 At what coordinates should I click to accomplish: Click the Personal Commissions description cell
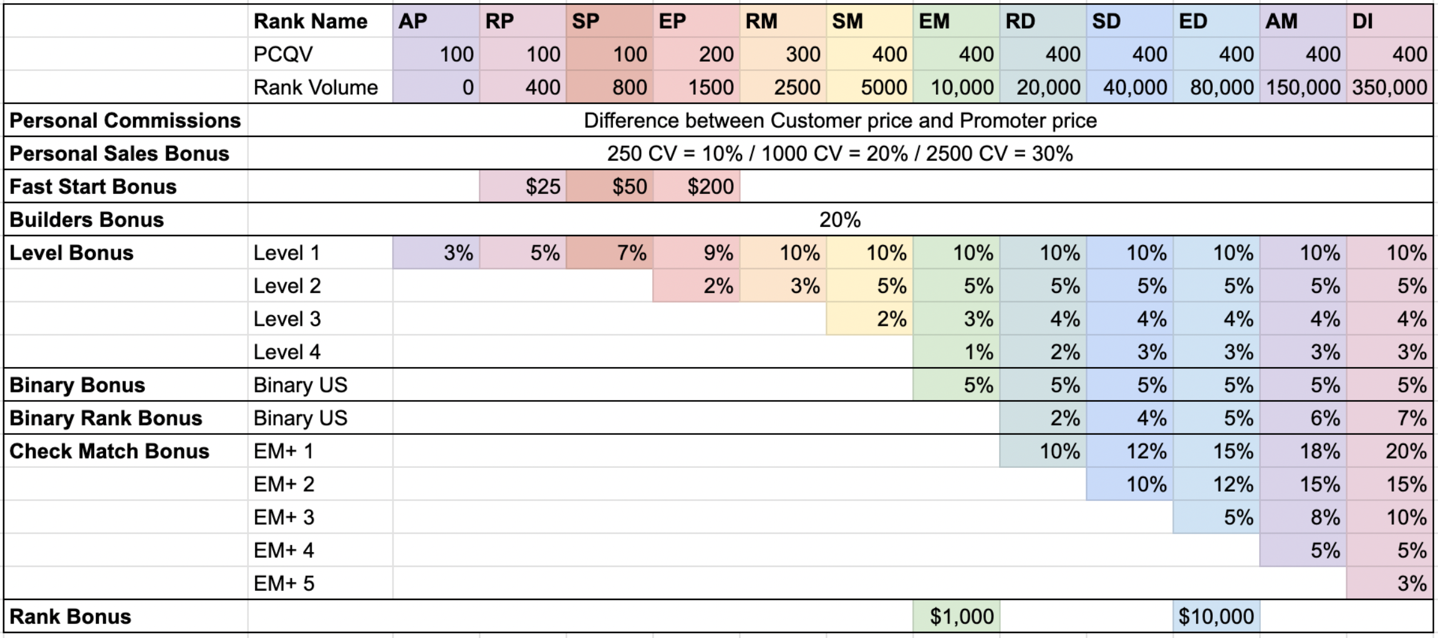(840, 120)
